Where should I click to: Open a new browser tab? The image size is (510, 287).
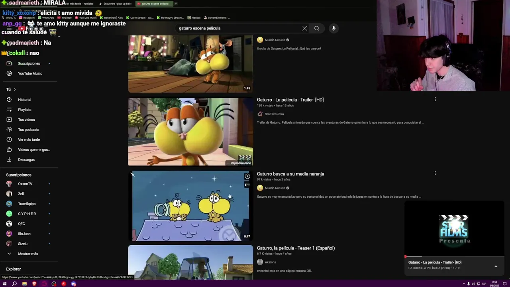click(176, 4)
